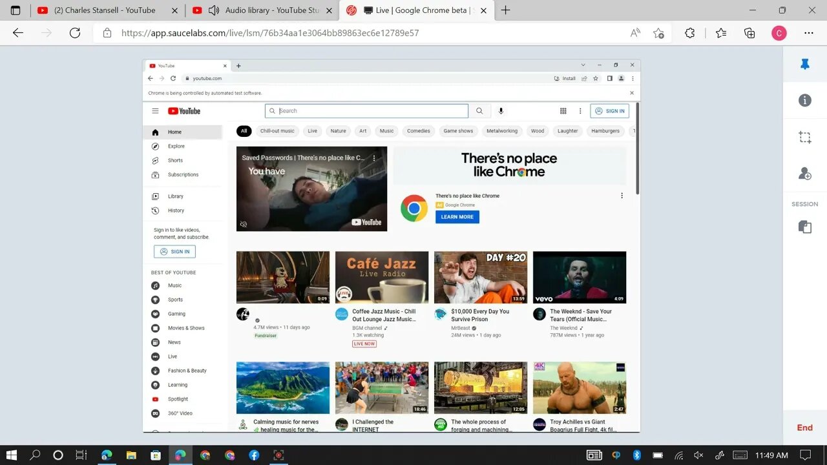Open Coffee Jazz Music video title

(384, 315)
